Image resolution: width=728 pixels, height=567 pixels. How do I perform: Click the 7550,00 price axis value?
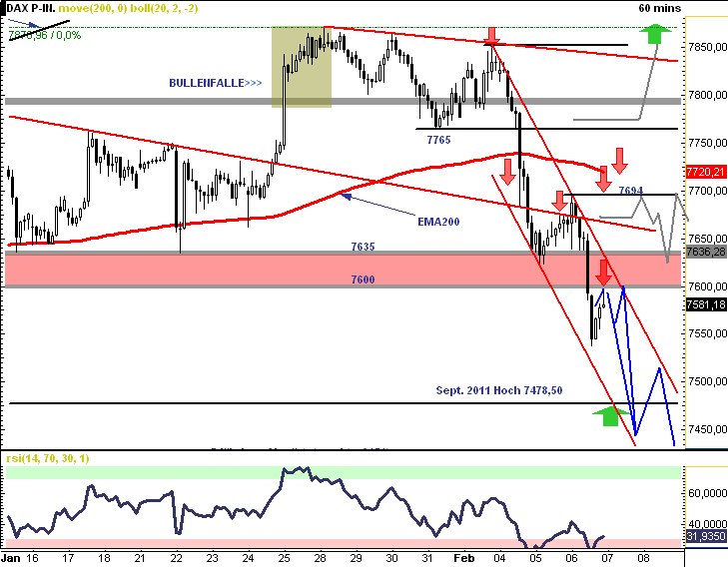707,333
